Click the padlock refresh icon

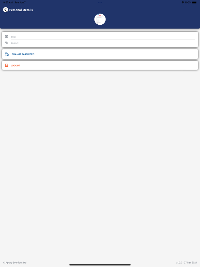pos(7,54)
